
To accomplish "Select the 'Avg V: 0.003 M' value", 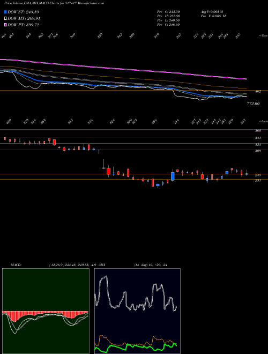I will click(213, 12).
